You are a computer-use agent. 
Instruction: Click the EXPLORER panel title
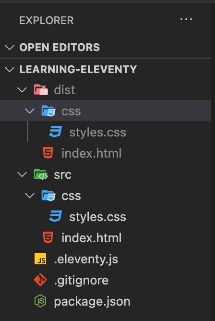pos(47,21)
